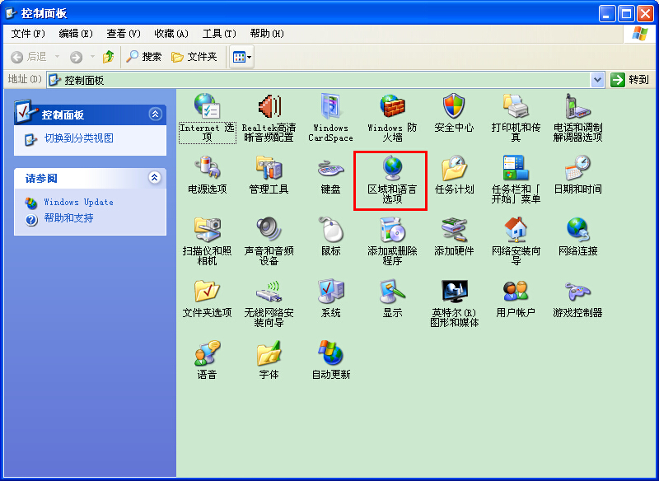Open the 收藏(A) menu
The height and width of the screenshot is (481, 659).
click(171, 34)
